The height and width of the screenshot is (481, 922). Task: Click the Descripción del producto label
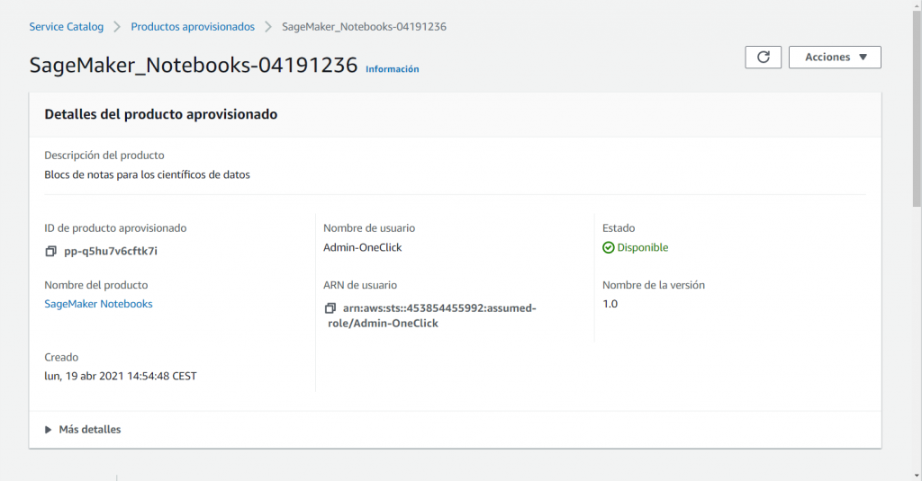[x=104, y=155]
